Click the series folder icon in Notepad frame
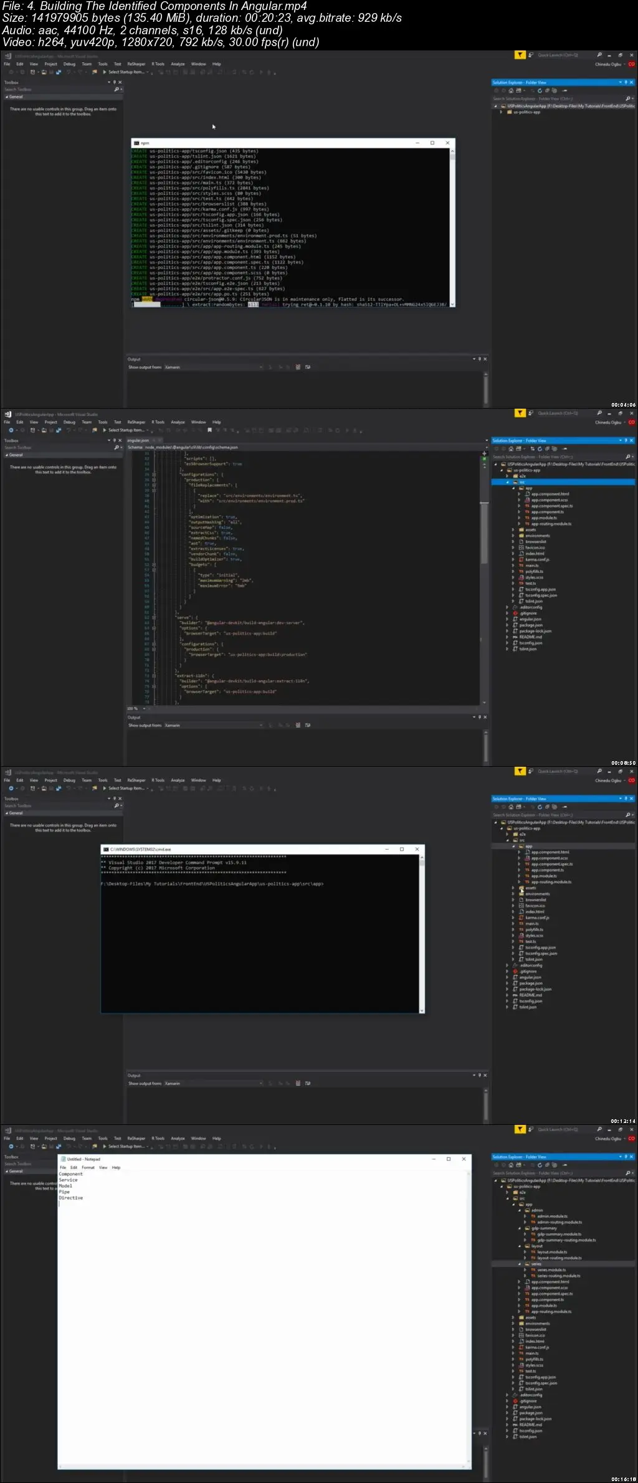 (527, 1264)
